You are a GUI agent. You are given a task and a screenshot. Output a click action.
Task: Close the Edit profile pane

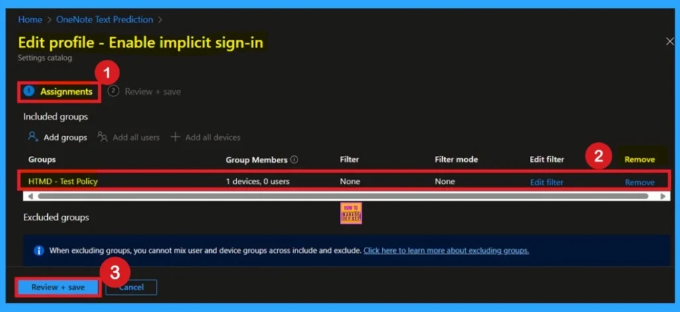(669, 42)
